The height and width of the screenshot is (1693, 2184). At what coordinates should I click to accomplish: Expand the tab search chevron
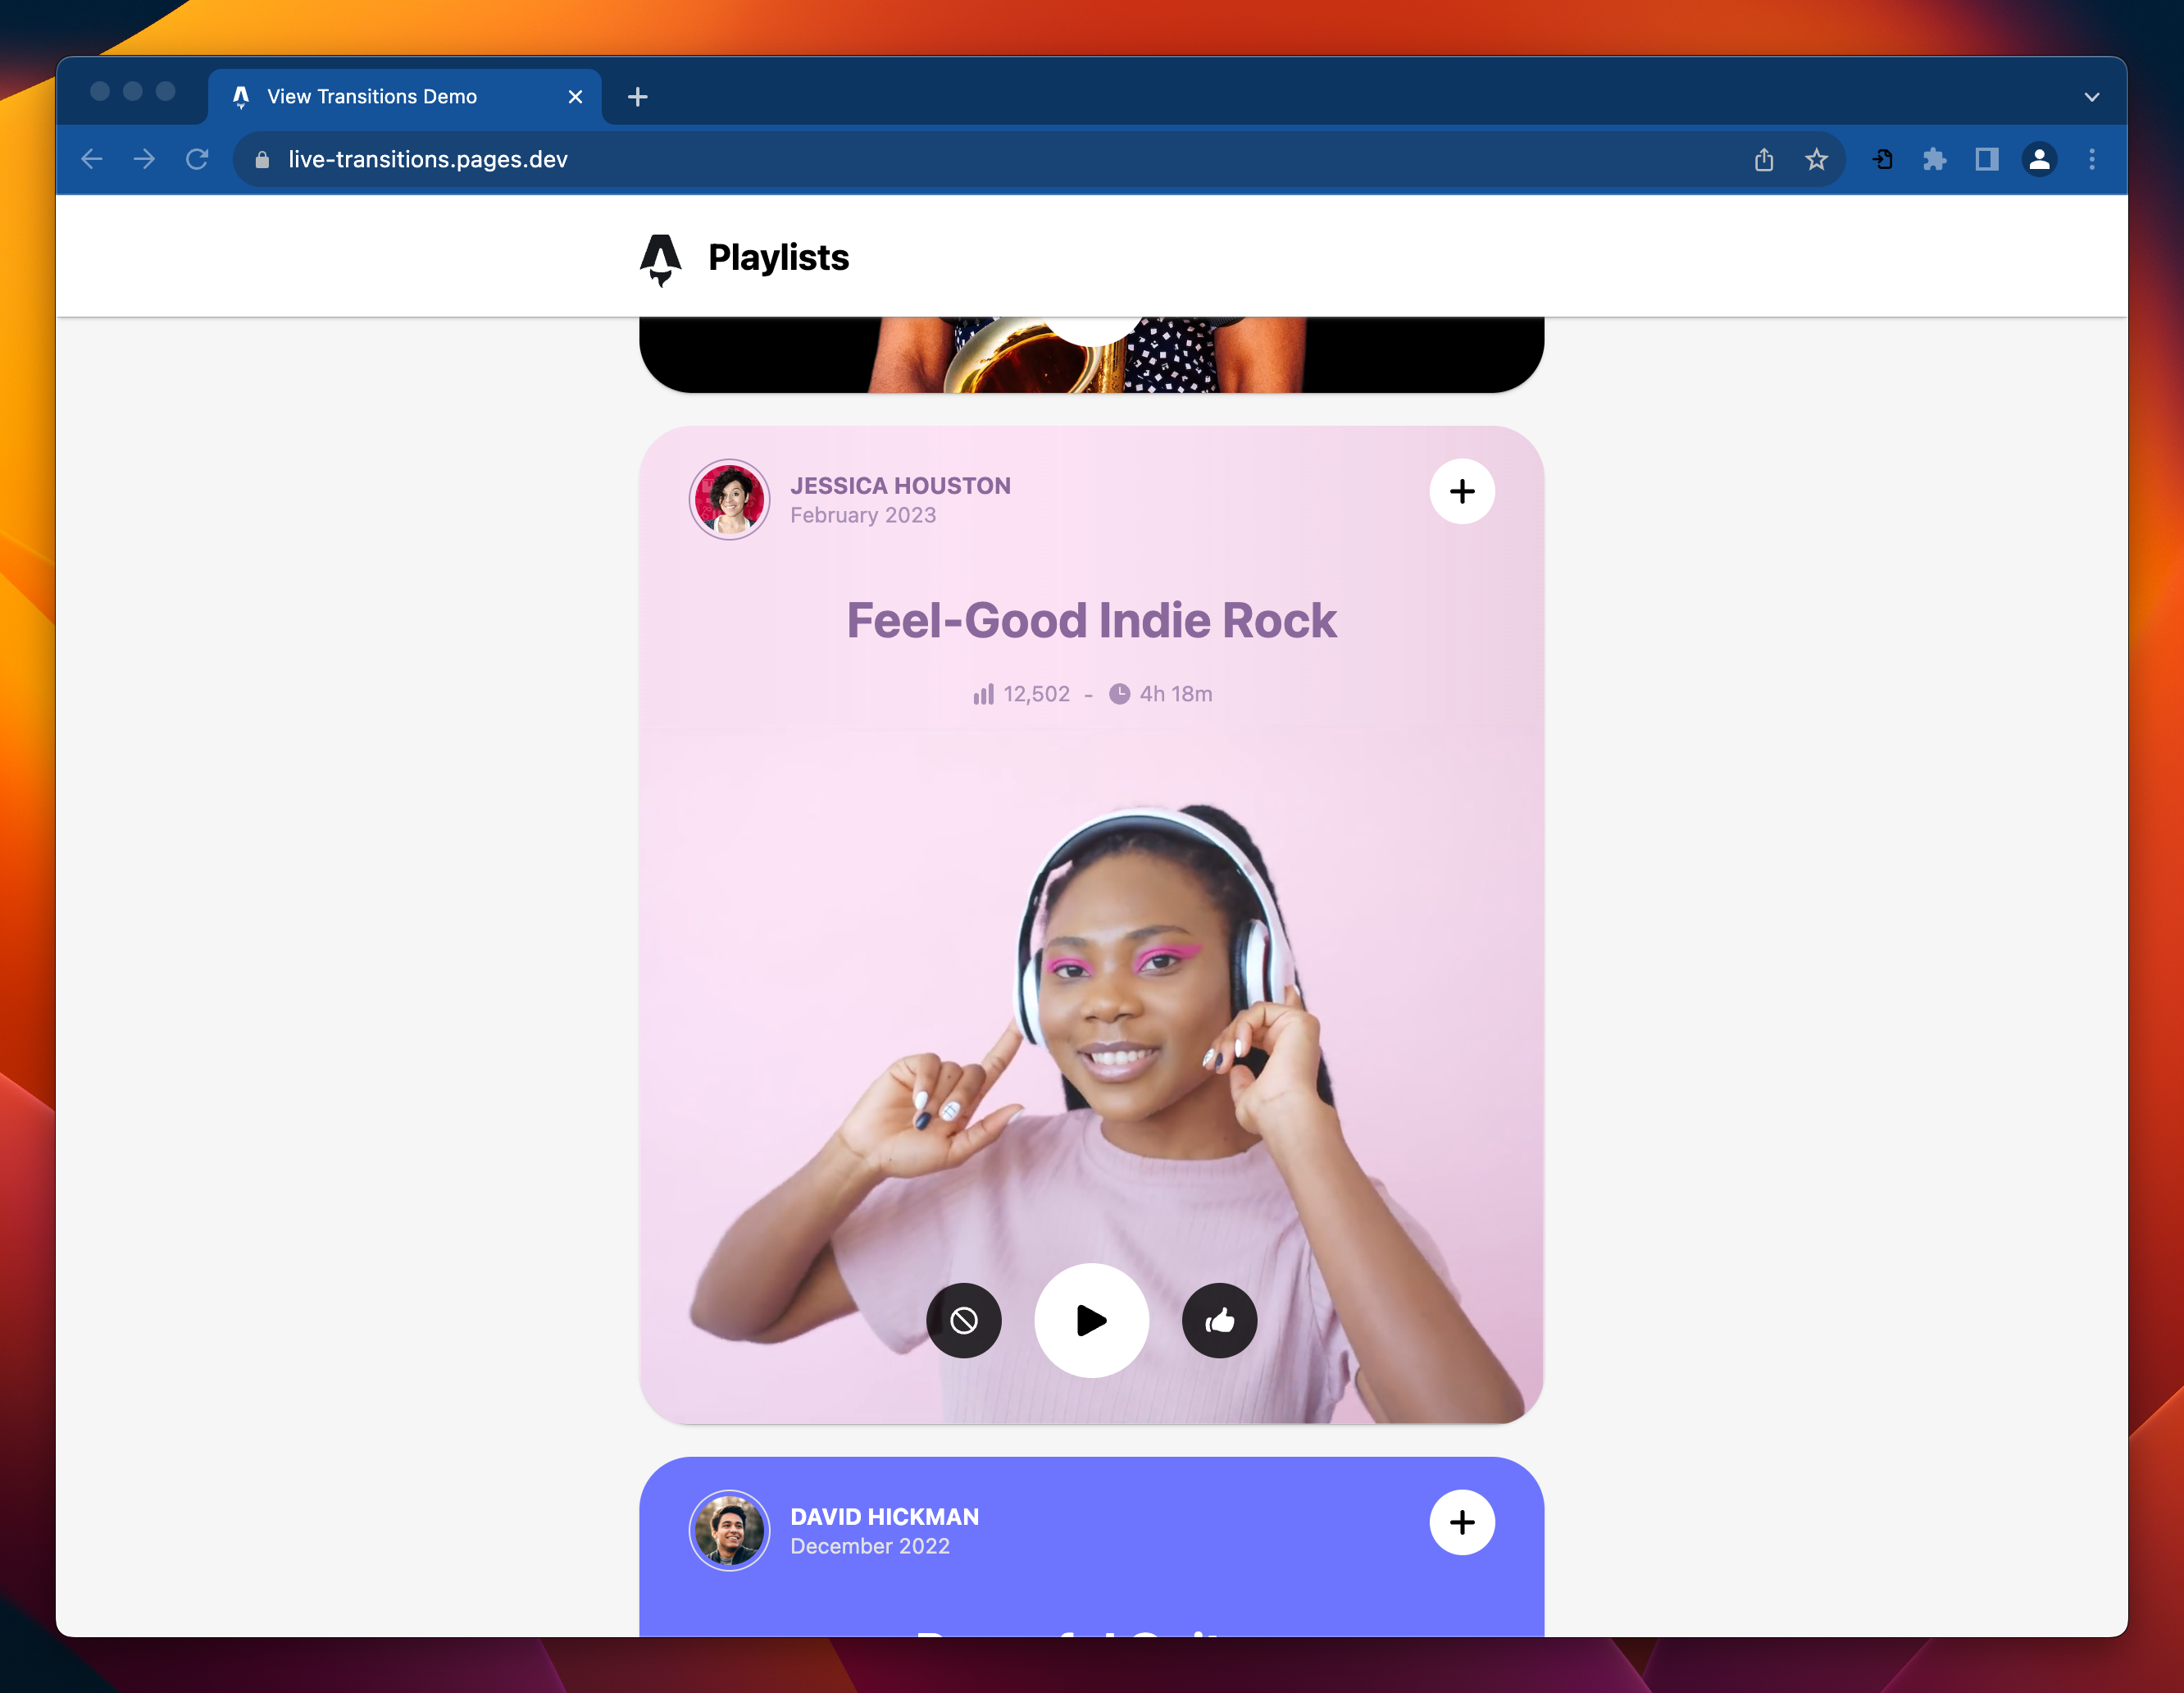(2091, 97)
